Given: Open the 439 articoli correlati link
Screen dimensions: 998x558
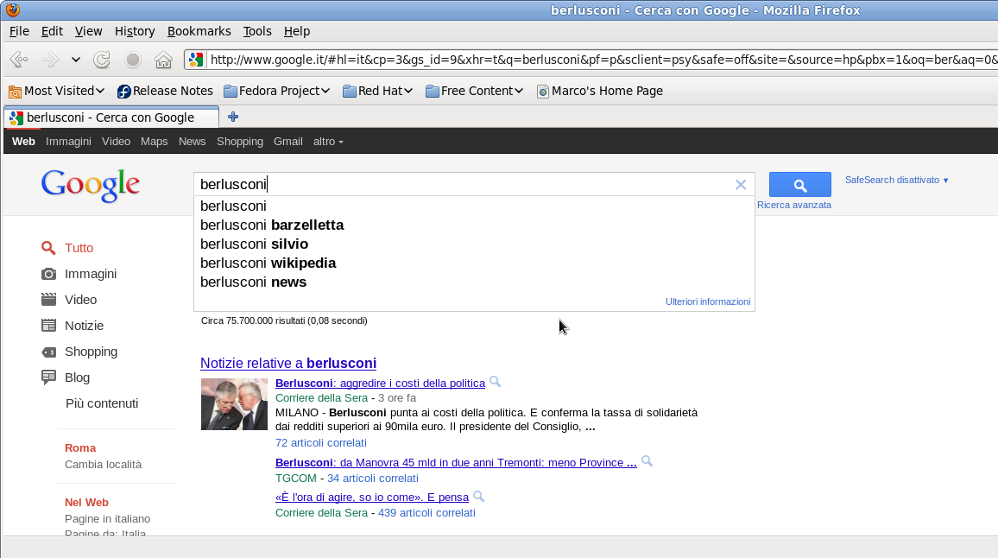Looking at the screenshot, I should click(426, 513).
